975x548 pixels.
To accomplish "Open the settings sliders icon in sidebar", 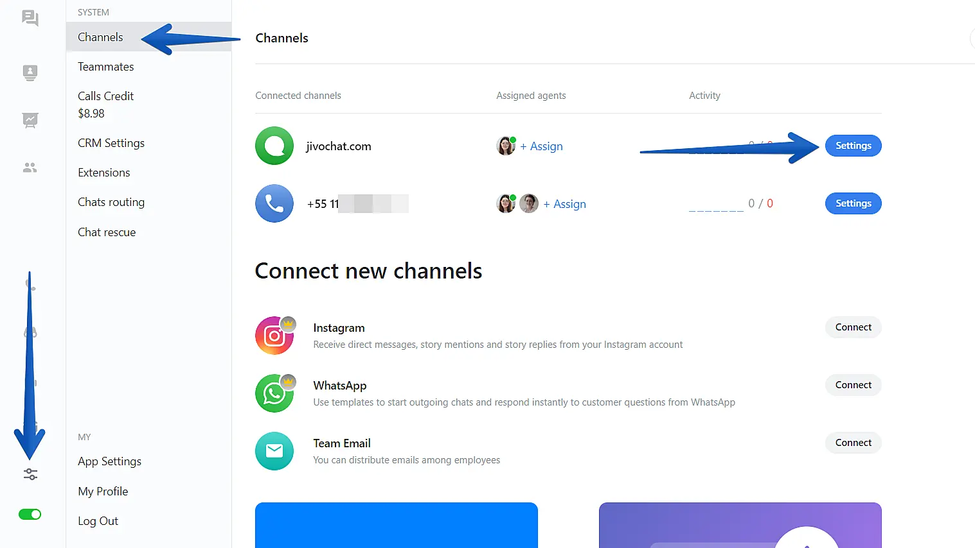I will pos(30,474).
